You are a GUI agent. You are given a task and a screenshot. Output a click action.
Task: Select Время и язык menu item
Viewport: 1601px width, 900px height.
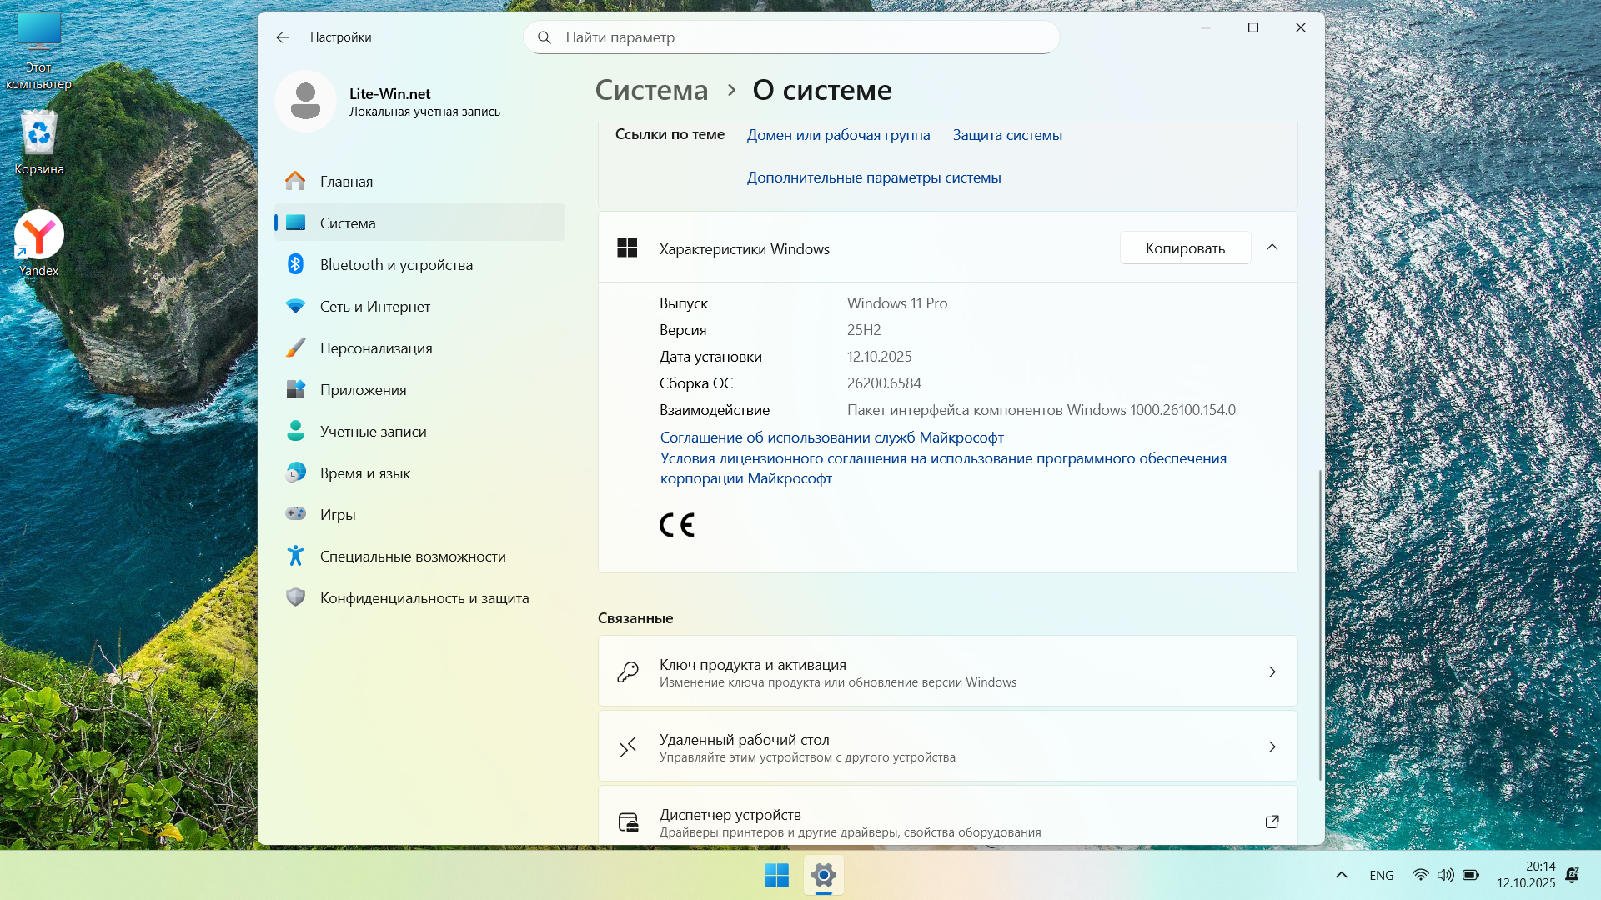364,473
